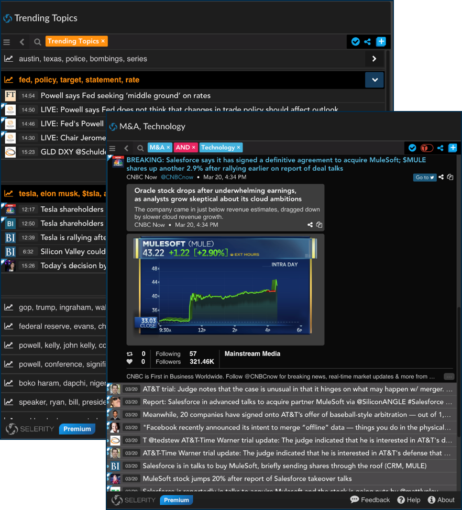Open the Feedback link
The width and height of the screenshot is (462, 510).
pyautogui.click(x=370, y=500)
